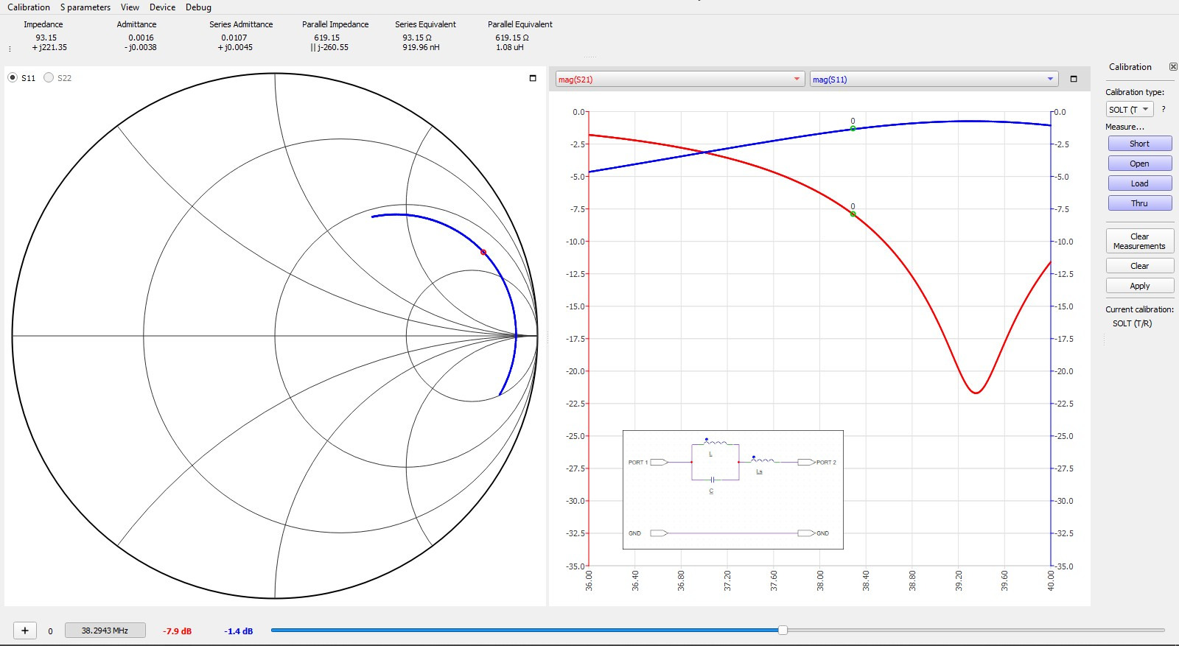Measure the Short standard
The image size is (1179, 646).
tap(1139, 144)
